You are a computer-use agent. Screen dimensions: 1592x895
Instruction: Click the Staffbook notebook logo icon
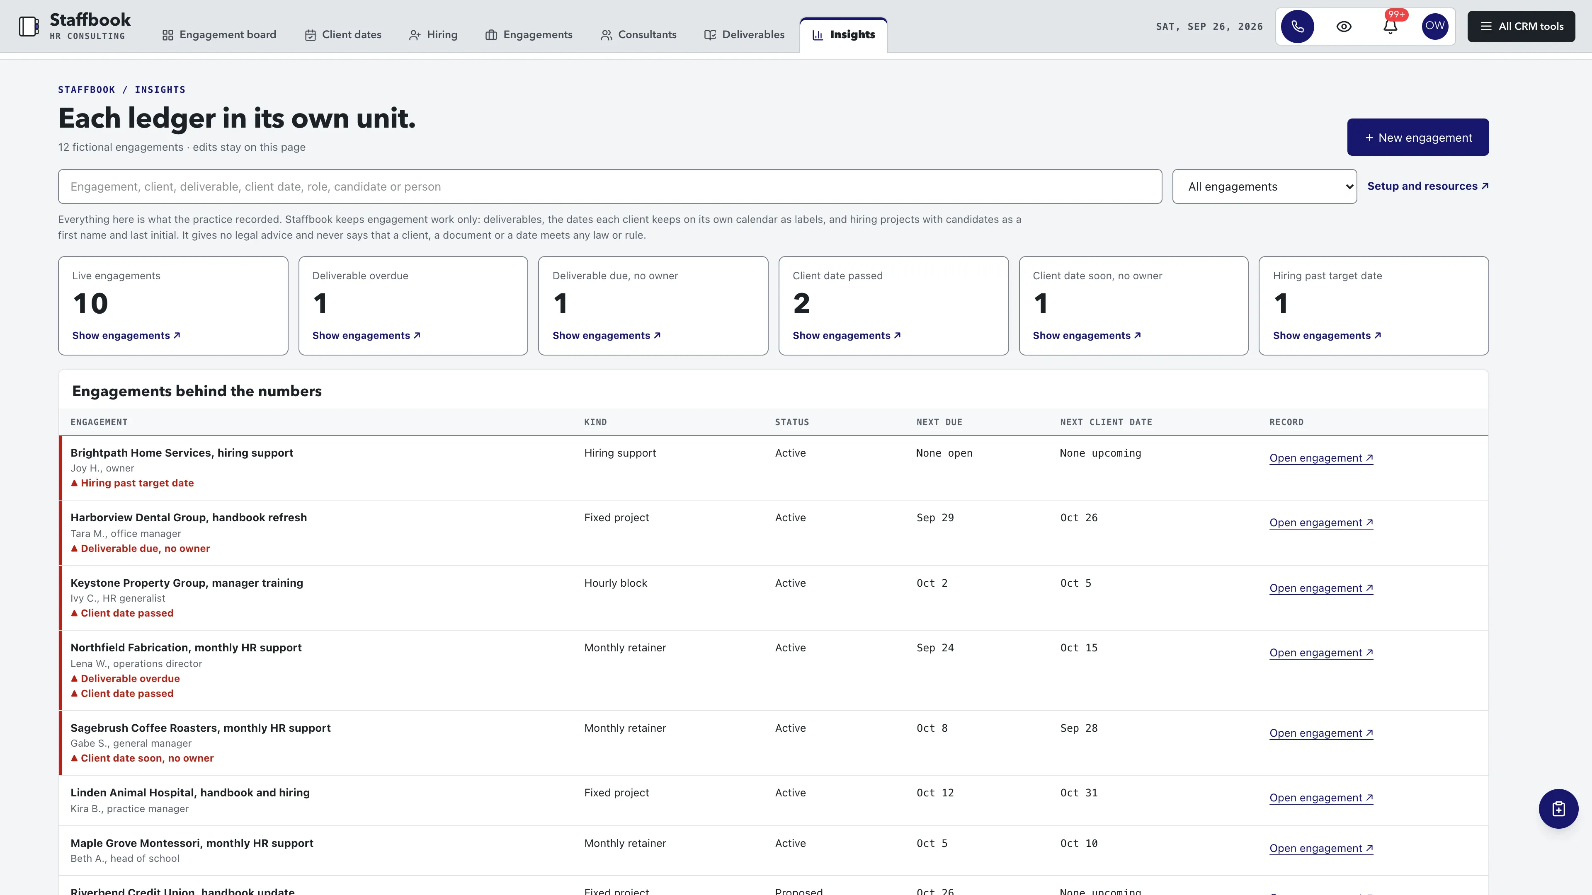point(29,27)
